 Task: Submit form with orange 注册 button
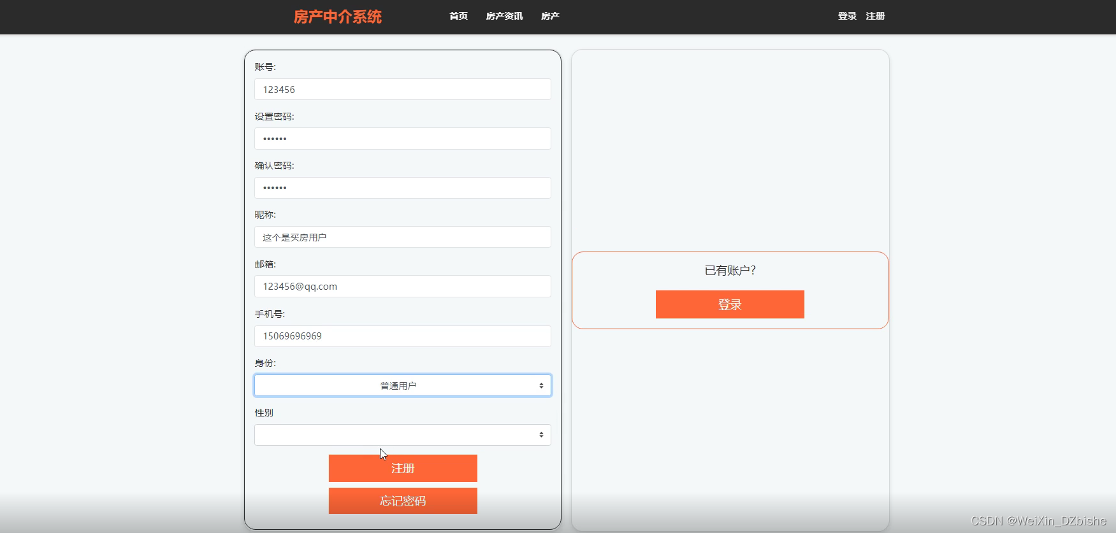[x=403, y=468]
